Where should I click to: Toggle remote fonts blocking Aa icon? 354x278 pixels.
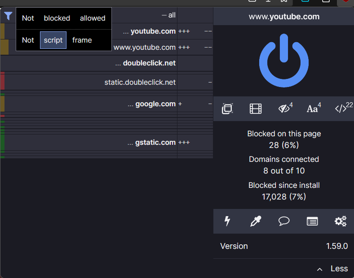point(314,108)
